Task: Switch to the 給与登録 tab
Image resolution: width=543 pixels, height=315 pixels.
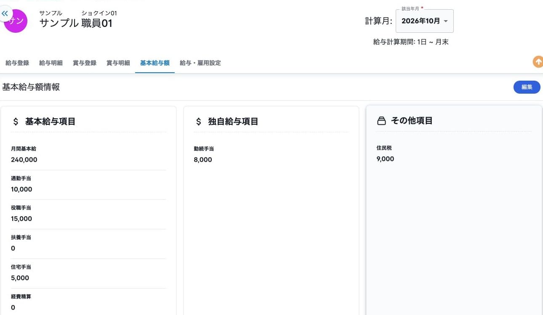Action: point(17,63)
